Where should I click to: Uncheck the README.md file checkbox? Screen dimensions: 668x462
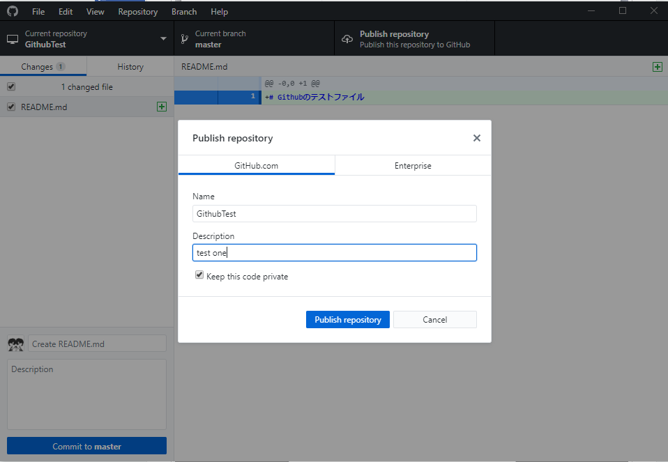(11, 107)
